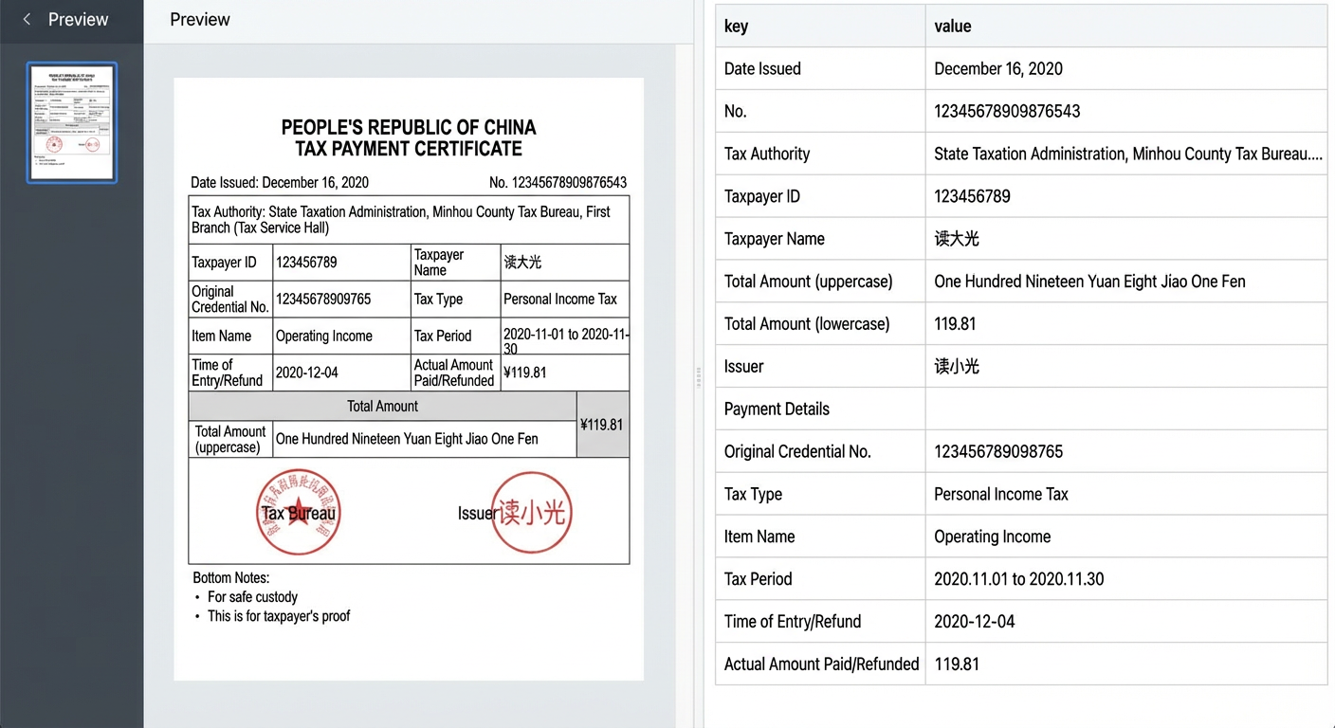Select 'Item Name' key cell in results table

point(820,537)
